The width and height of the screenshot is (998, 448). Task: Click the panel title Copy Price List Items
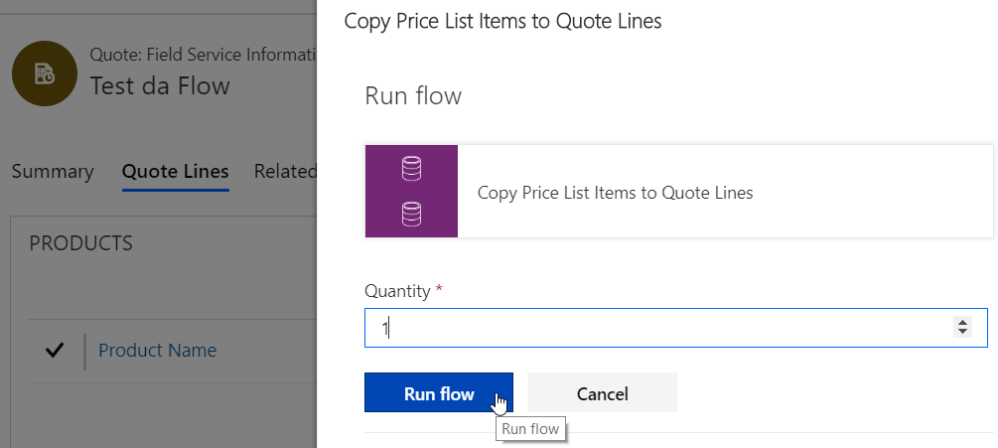[502, 21]
